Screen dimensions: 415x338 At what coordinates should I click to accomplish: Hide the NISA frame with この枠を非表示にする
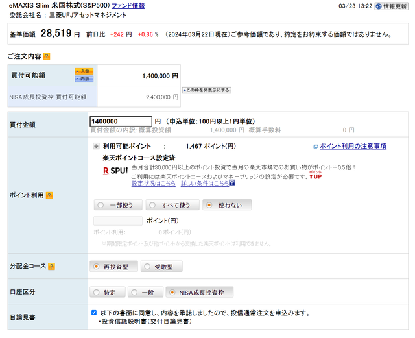click(x=206, y=90)
